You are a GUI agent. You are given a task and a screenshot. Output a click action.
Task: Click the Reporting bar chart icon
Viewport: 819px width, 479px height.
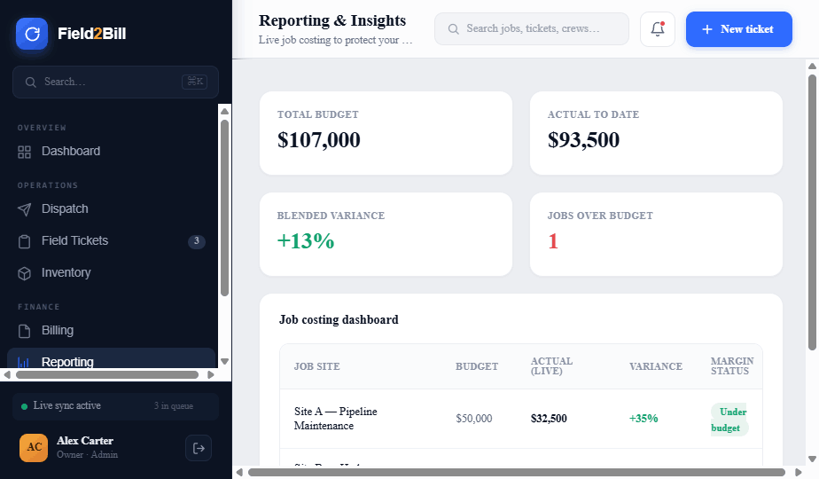[24, 362]
